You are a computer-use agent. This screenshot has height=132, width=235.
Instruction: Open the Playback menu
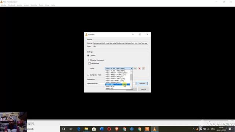[11, 5]
